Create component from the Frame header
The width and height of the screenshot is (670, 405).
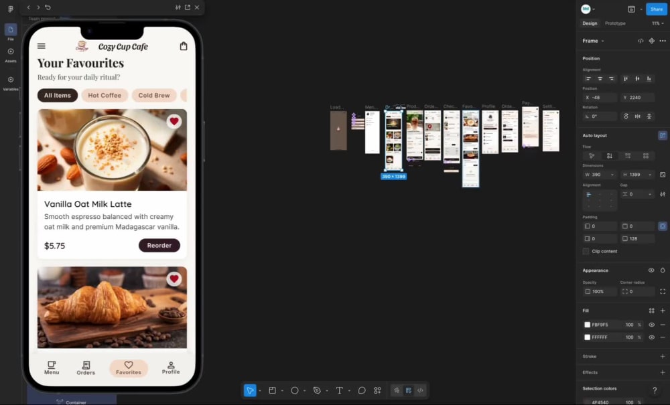652,41
